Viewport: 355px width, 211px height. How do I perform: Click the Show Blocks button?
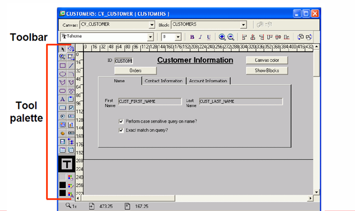point(267,71)
